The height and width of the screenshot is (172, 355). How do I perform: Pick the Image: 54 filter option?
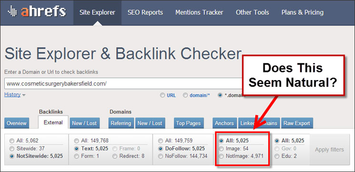point(221,149)
